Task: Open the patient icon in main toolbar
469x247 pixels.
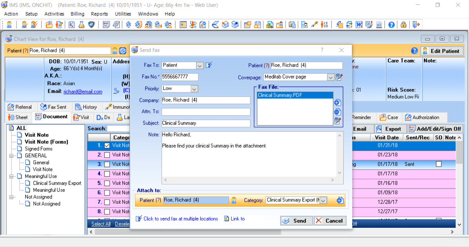Action: 9,25
